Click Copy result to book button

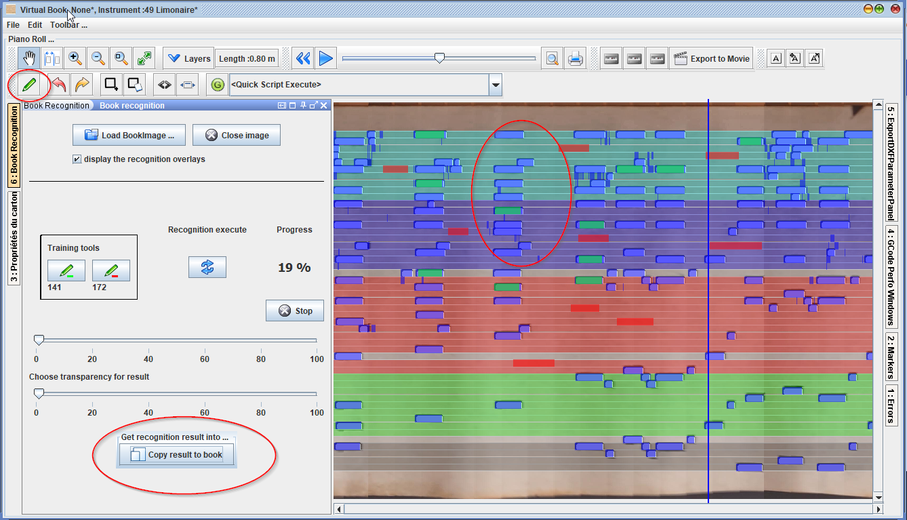pos(176,455)
